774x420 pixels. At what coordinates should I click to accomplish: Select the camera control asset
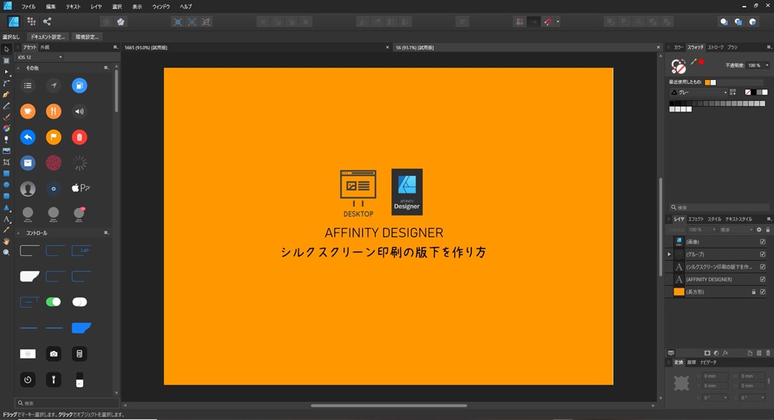(54, 353)
